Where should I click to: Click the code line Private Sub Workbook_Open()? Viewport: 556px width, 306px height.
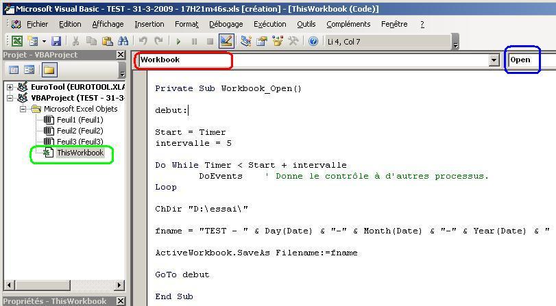tap(228, 88)
